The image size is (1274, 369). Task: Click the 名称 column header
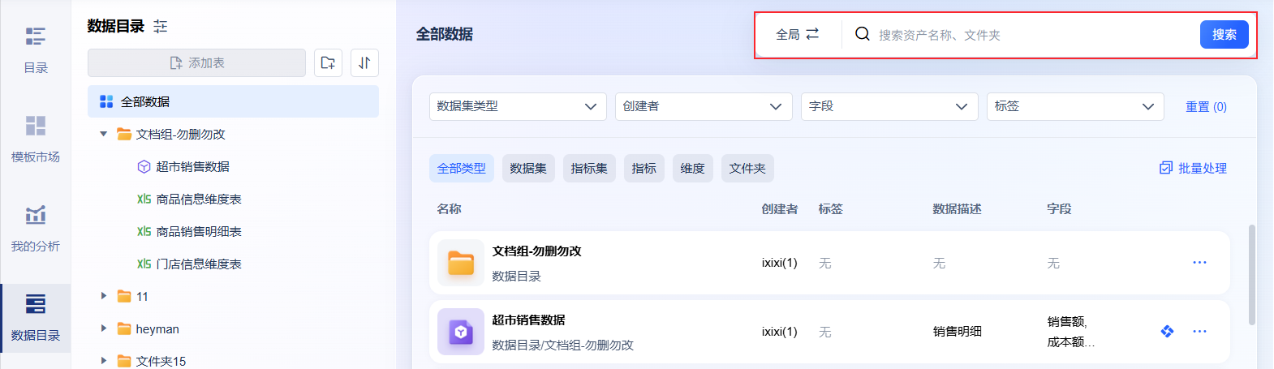coord(449,208)
